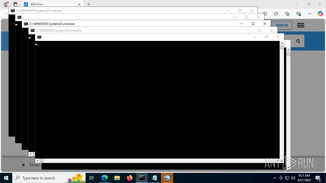Click scroll down arrow in front cmd window
Viewport: 326px width, 183px height.
coord(282,161)
